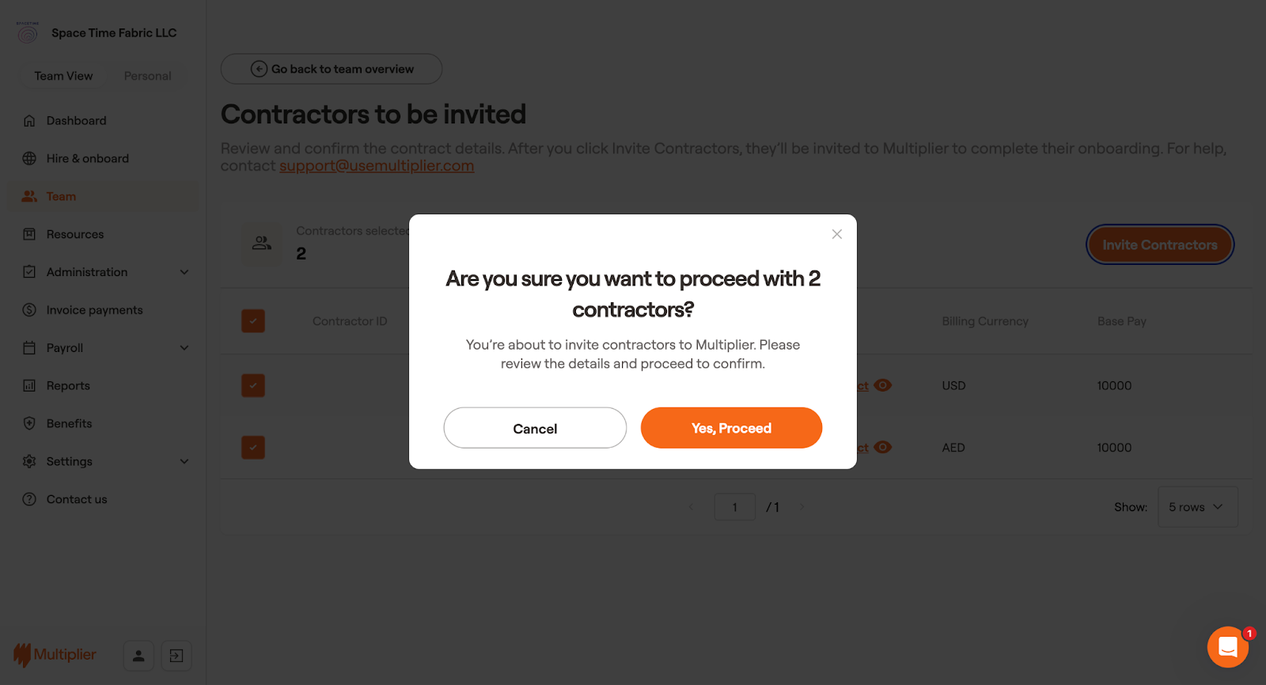Screen dimensions: 1266x685
Task: Uncheck the USD contractor row checkbox
Action: [x=253, y=386]
